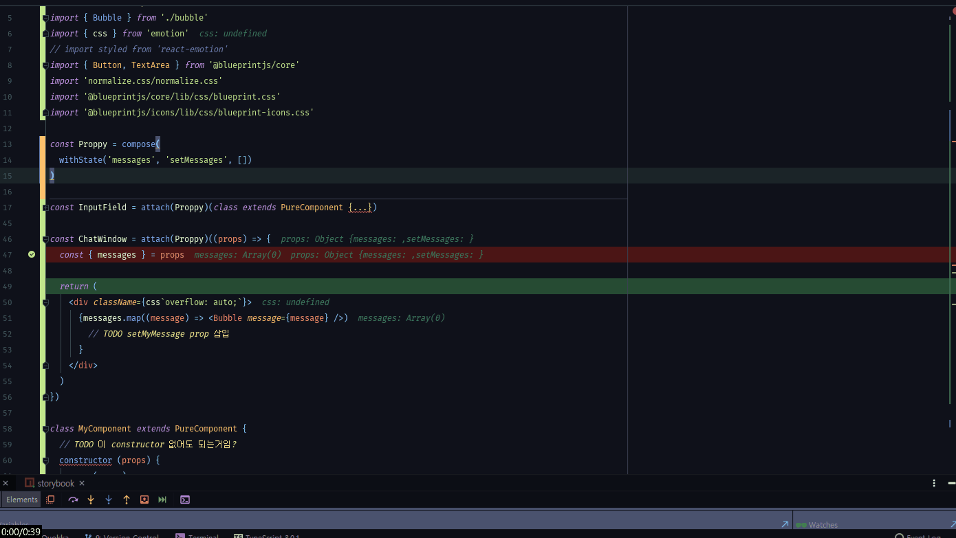Viewport: 956px width, 538px height.
Task: Close the tab left of storybook
Action: pyautogui.click(x=6, y=483)
